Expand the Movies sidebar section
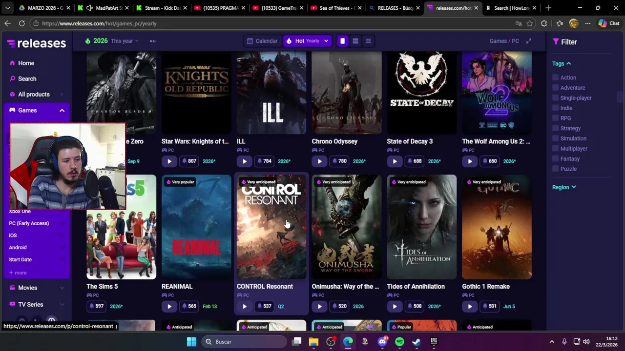 pyautogui.click(x=37, y=288)
